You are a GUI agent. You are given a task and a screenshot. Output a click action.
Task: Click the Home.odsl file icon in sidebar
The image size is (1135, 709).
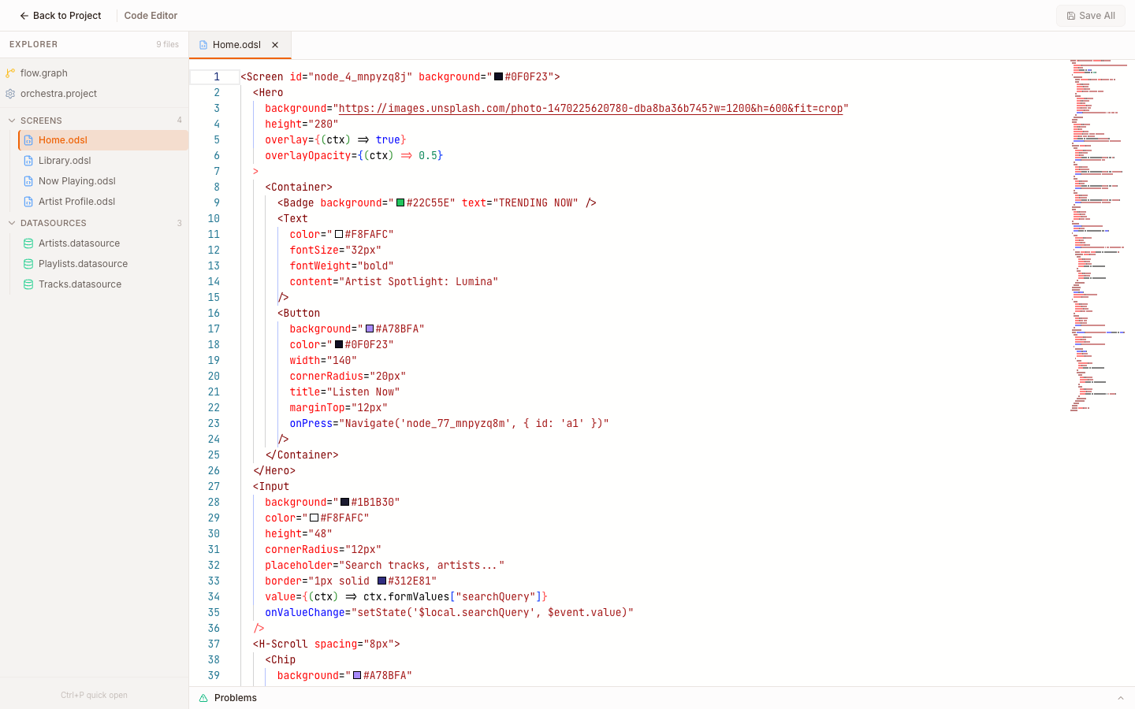(x=28, y=139)
